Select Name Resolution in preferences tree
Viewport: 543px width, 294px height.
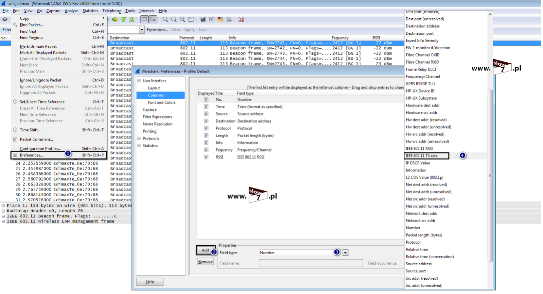point(158,124)
